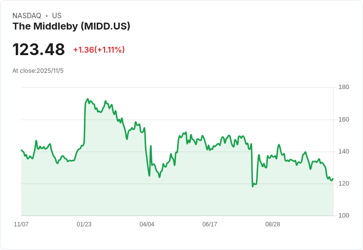Click the 160 label on price axis
Image resolution: width=363 pixels, height=250 pixels.
[344, 120]
